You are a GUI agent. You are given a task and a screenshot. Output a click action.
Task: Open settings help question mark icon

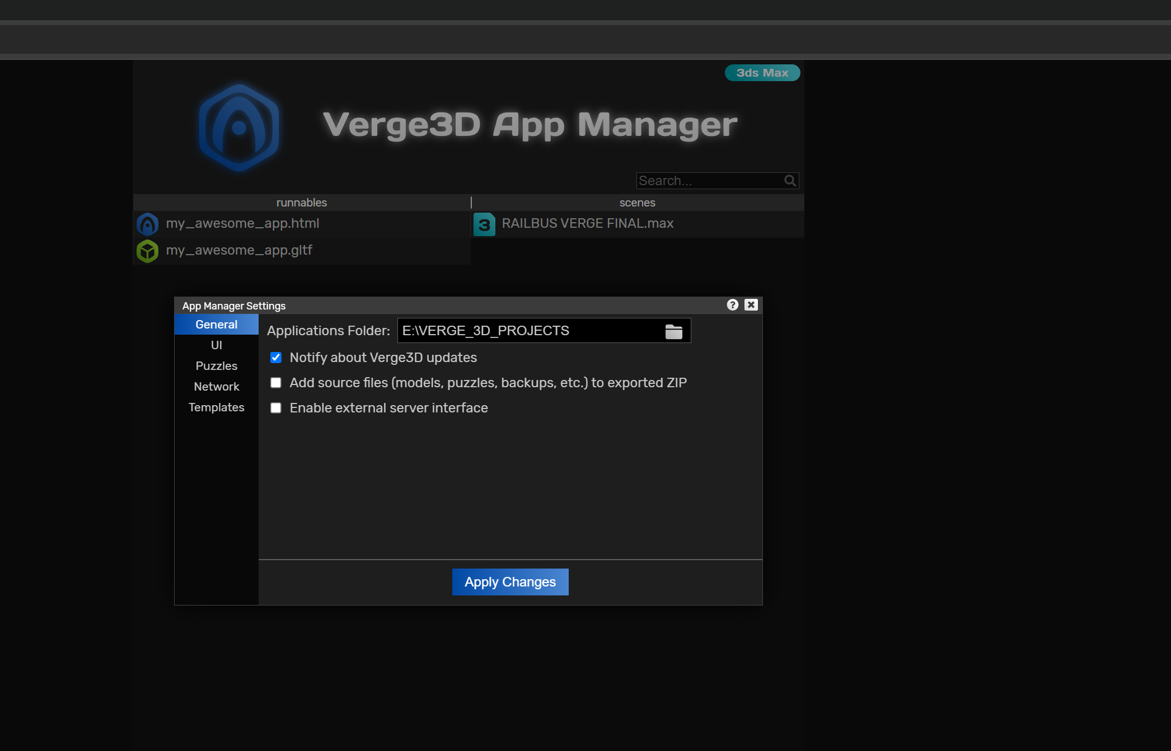[x=733, y=305]
